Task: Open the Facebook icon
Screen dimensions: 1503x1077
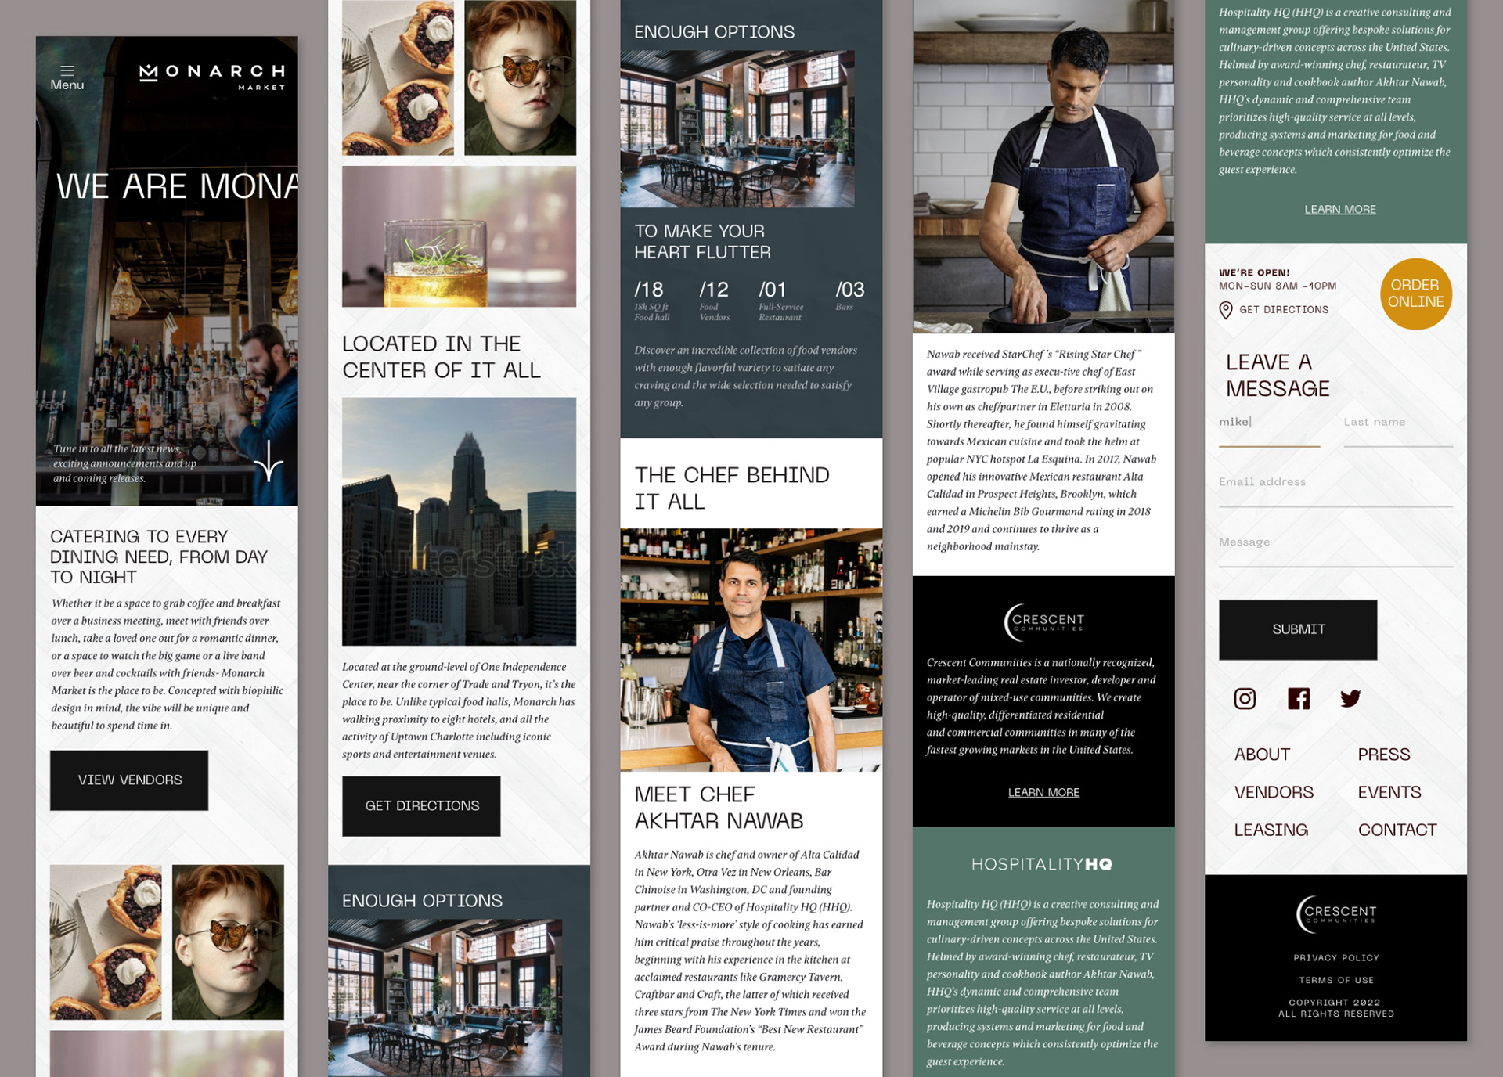Action: (x=1299, y=698)
